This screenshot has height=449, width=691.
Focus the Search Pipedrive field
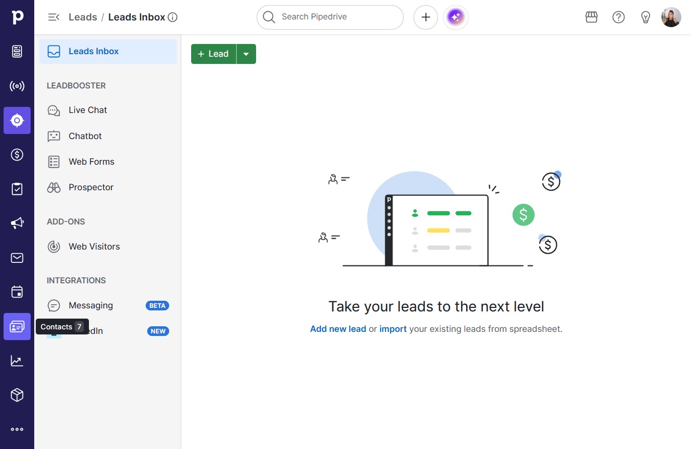pos(330,17)
